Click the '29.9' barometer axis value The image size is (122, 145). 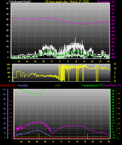click(x=113, y=17)
